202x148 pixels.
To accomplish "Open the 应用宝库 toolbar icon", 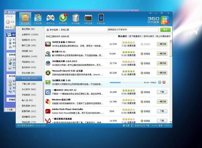I will pyautogui.click(x=38, y=19).
